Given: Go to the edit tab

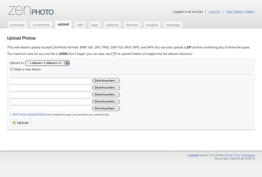Looking at the screenshot, I should coord(80,25).
